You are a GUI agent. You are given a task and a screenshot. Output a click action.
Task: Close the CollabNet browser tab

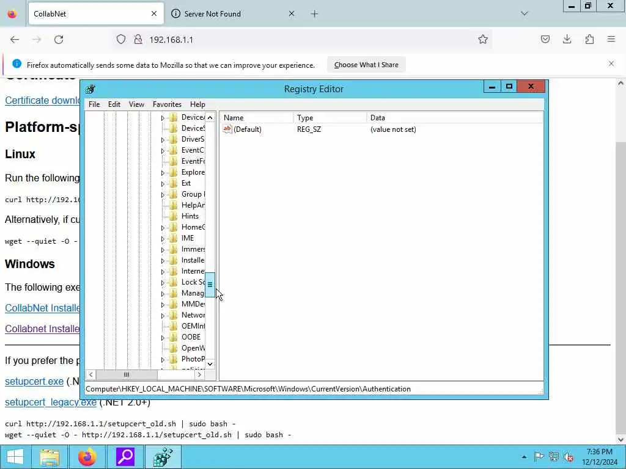coord(153,14)
